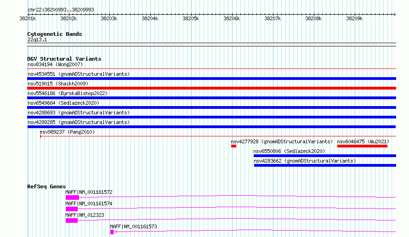Click the RefSeq Genes track title
Image resolution: width=409 pixels, height=237 pixels.
[x=46, y=186]
